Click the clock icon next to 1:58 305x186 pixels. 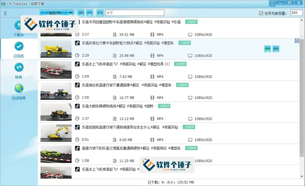(77, 161)
